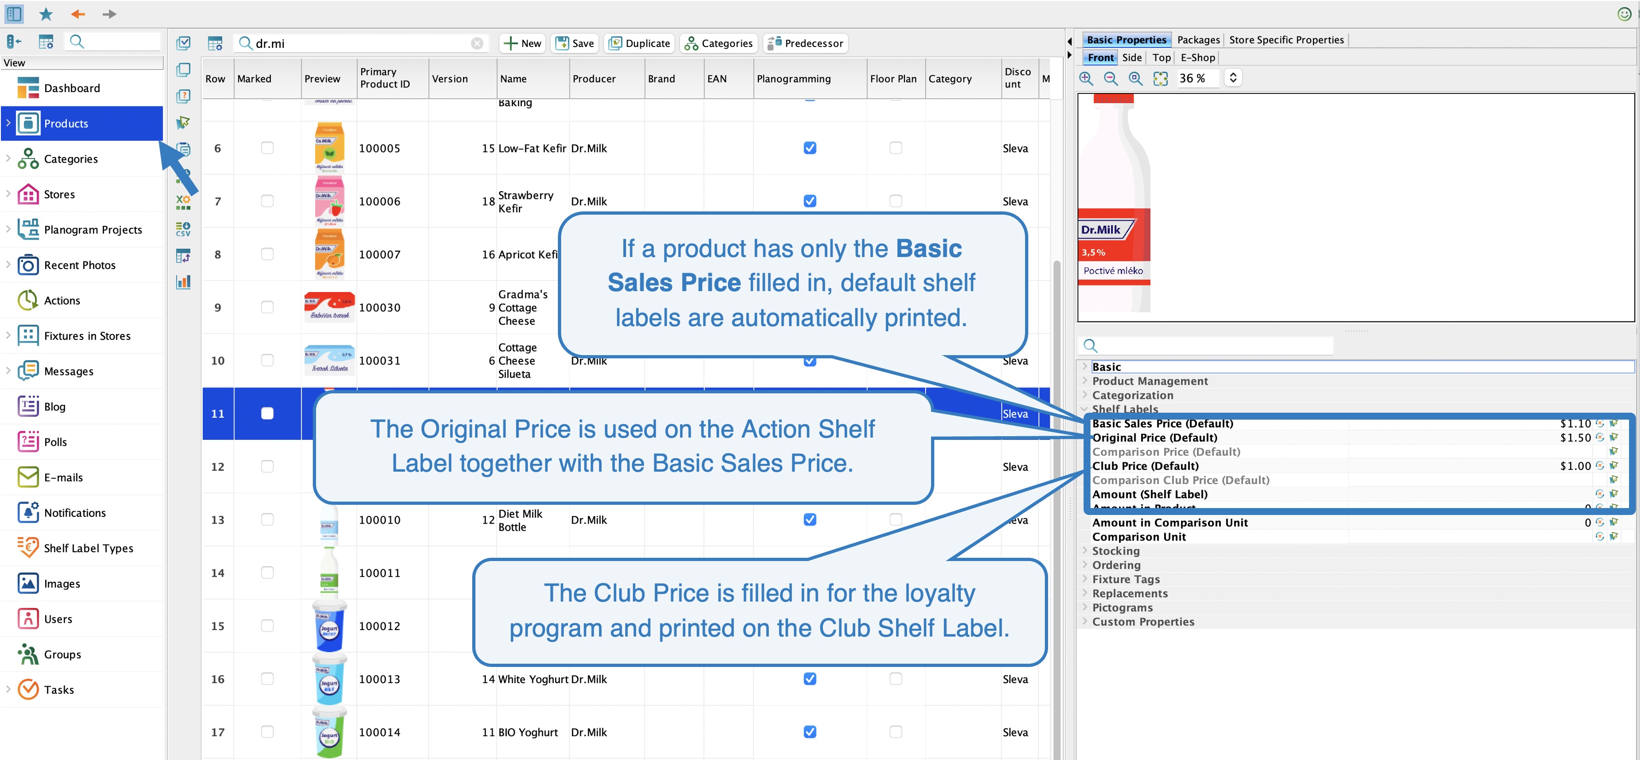Clear the dr.mi search text
The image size is (1641, 760).
click(477, 43)
